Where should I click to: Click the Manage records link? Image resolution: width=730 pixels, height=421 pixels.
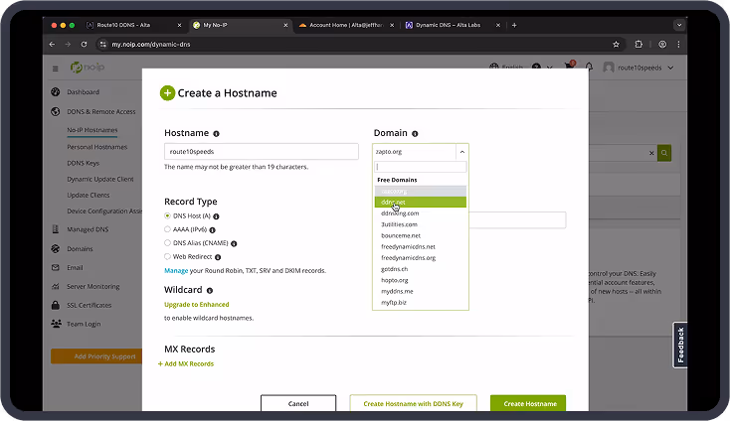(176, 270)
